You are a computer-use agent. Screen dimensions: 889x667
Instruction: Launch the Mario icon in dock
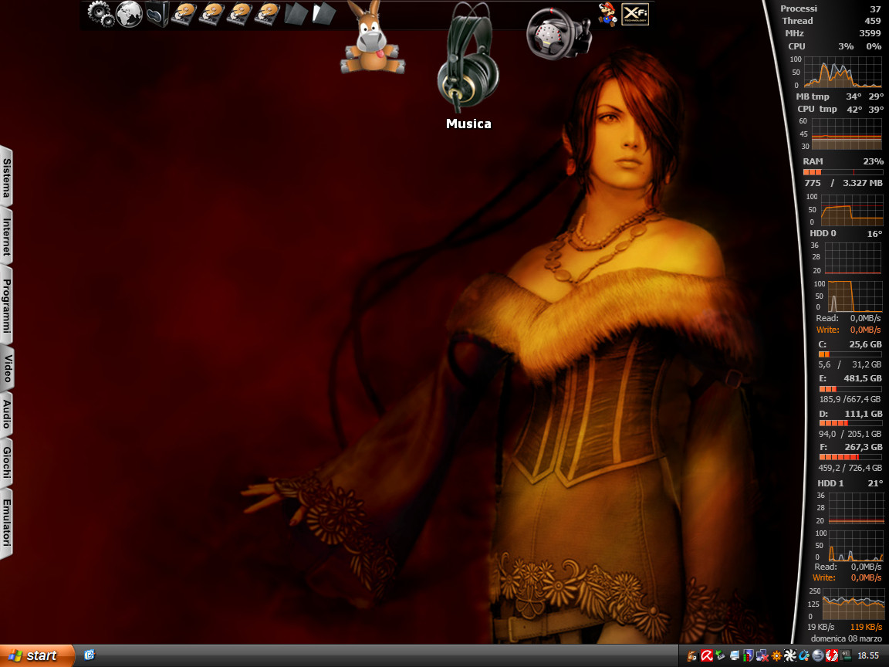(607, 14)
